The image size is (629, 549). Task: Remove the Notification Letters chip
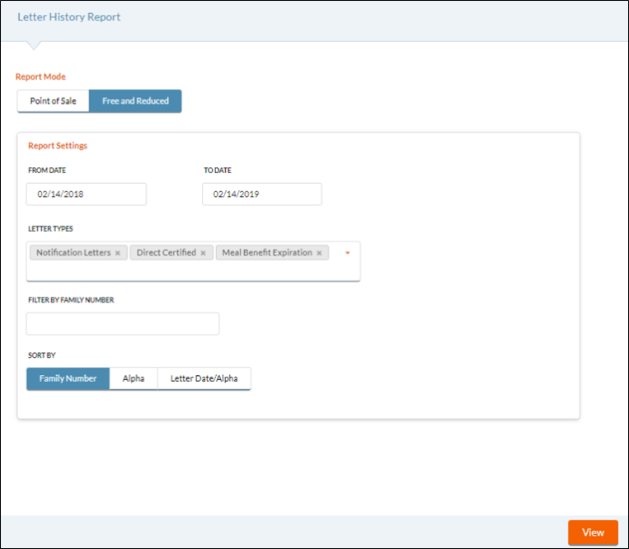click(x=118, y=253)
